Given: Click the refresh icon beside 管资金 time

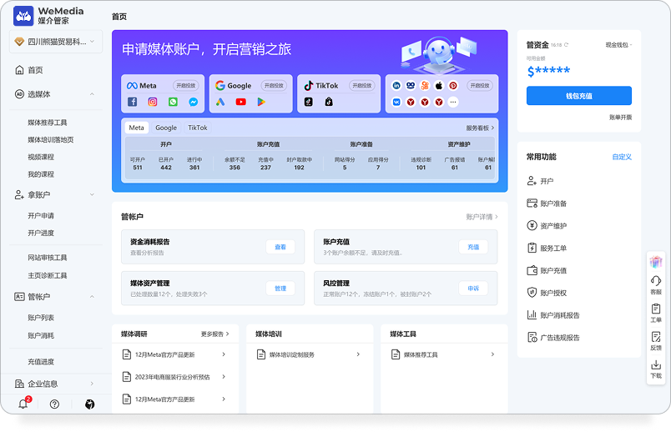Looking at the screenshot, I should click(566, 45).
